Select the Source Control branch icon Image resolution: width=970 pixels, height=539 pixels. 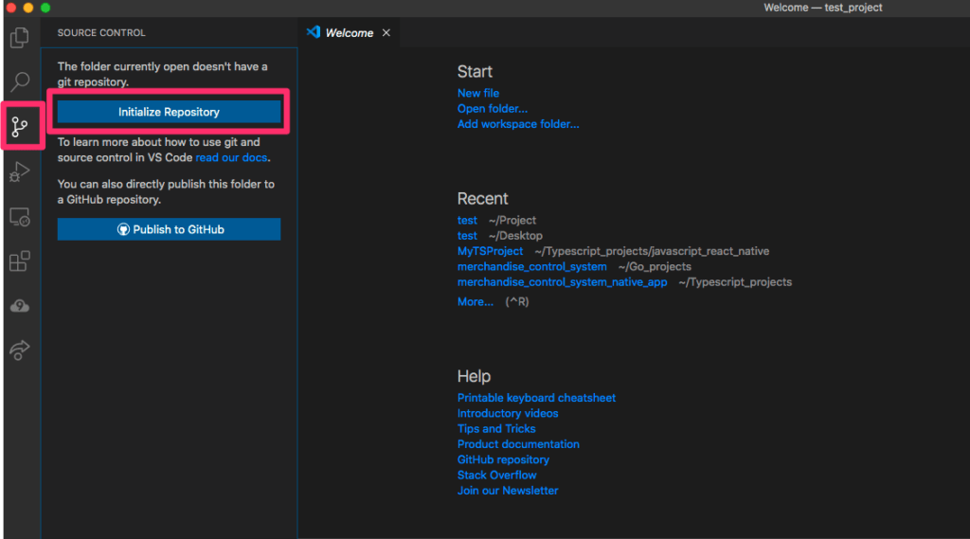[20, 126]
